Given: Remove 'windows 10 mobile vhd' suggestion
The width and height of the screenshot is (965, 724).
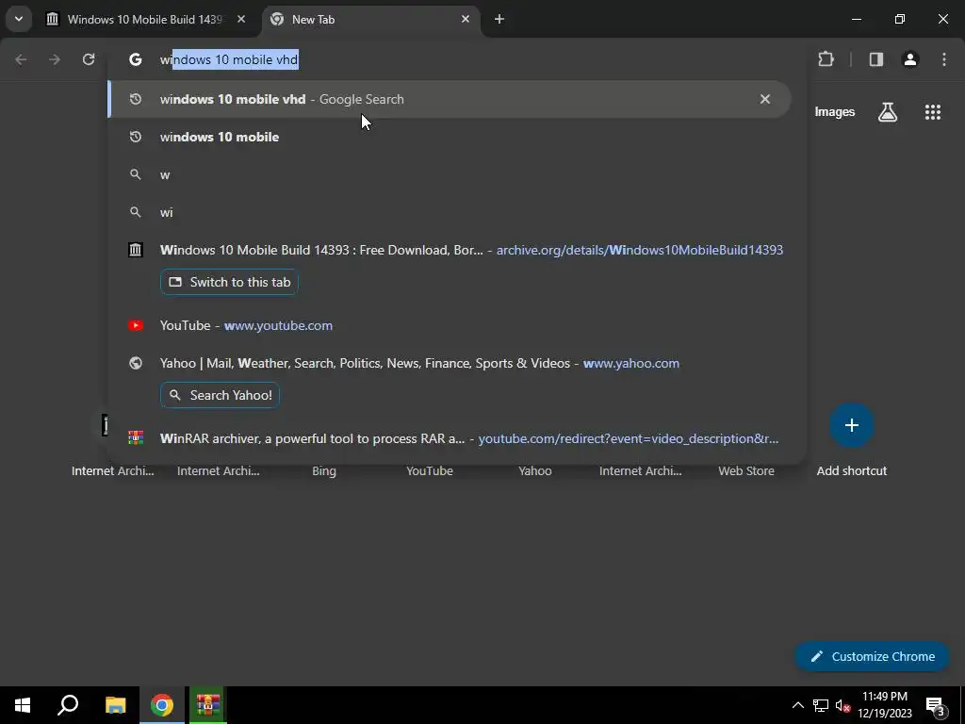Looking at the screenshot, I should point(765,99).
